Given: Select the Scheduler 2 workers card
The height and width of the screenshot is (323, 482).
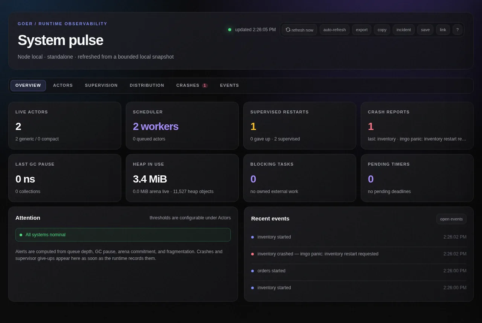Looking at the screenshot, I should [182, 126].
